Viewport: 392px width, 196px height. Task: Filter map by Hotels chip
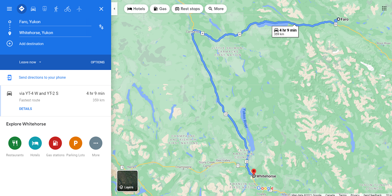(x=136, y=9)
